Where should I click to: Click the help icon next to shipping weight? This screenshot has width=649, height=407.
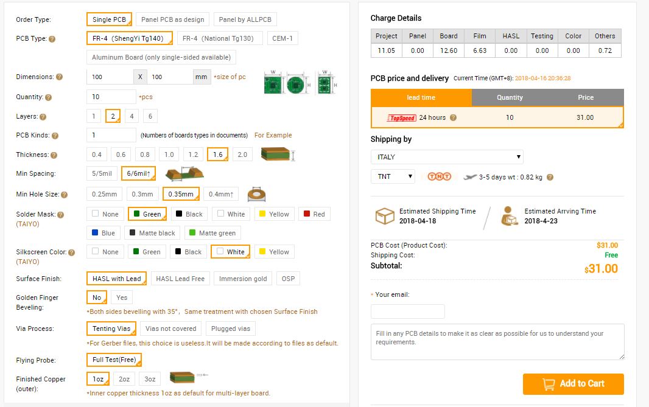point(550,177)
